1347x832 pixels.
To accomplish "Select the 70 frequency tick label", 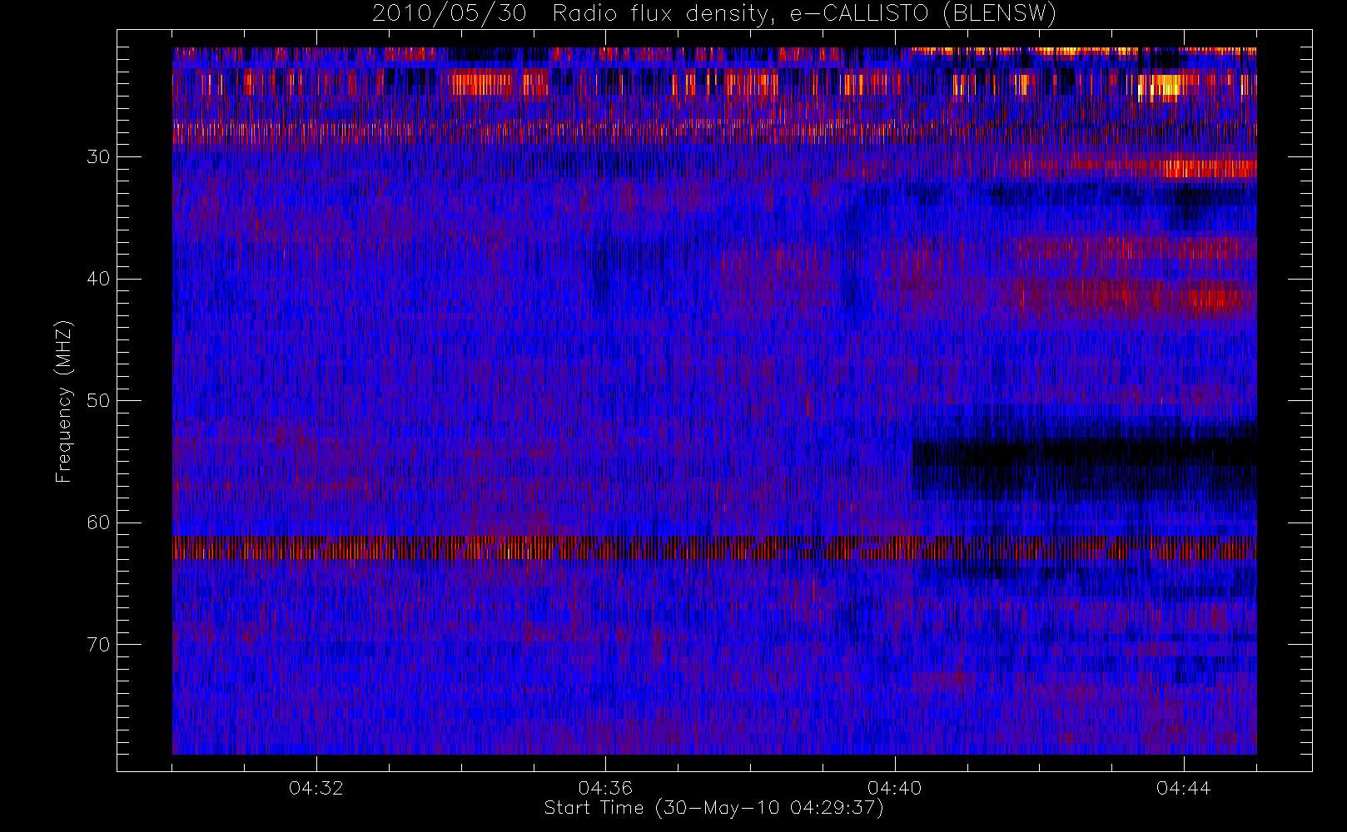I will click(98, 644).
